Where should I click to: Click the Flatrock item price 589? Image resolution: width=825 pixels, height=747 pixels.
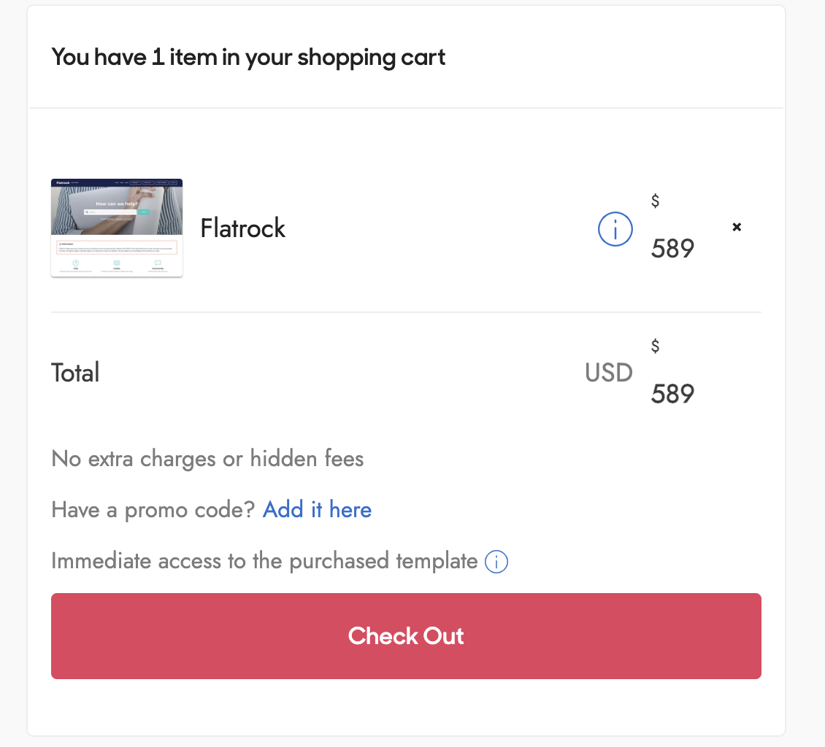672,249
